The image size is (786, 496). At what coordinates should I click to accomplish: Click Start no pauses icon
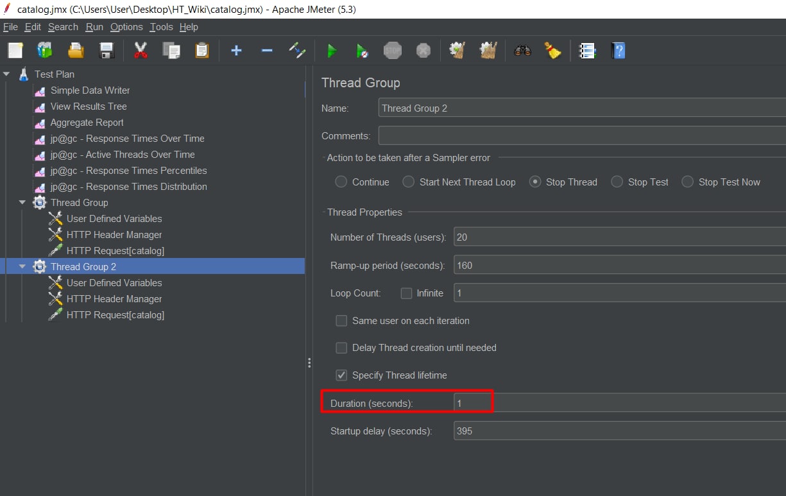[x=363, y=50]
